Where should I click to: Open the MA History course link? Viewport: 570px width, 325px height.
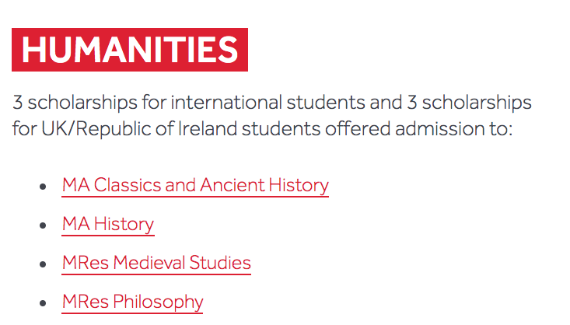pos(108,224)
